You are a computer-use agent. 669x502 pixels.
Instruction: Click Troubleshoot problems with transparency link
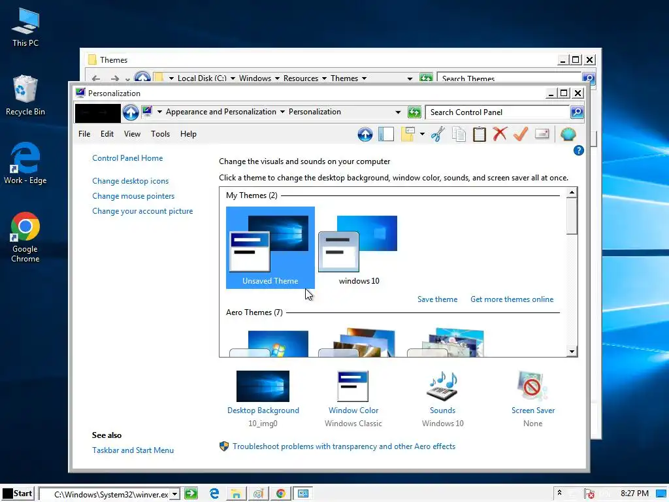(x=344, y=446)
